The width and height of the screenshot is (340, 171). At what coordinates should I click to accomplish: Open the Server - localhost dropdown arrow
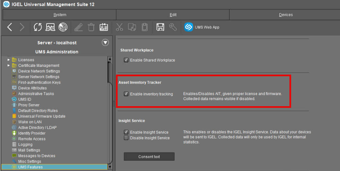(x=105, y=43)
